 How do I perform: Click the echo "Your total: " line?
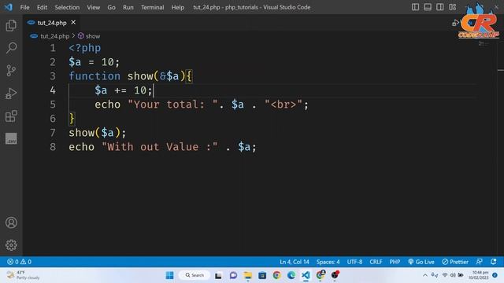[202, 105]
